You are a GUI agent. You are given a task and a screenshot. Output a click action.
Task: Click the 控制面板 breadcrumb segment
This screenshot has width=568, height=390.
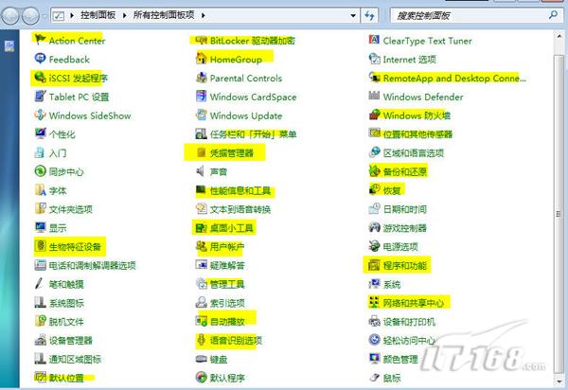point(98,15)
